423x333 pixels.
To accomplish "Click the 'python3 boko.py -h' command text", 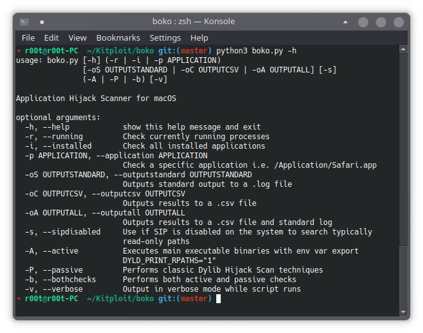I will click(x=256, y=51).
